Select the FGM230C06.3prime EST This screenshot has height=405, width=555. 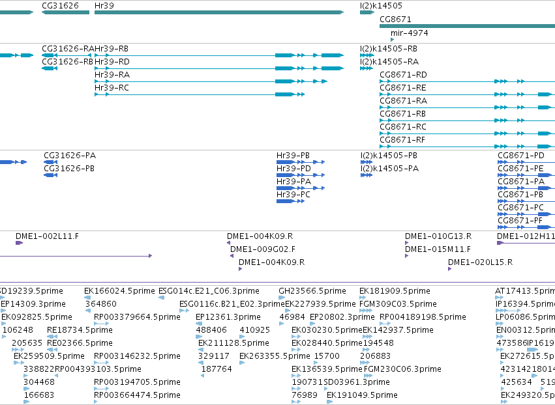pyautogui.click(x=367, y=376)
